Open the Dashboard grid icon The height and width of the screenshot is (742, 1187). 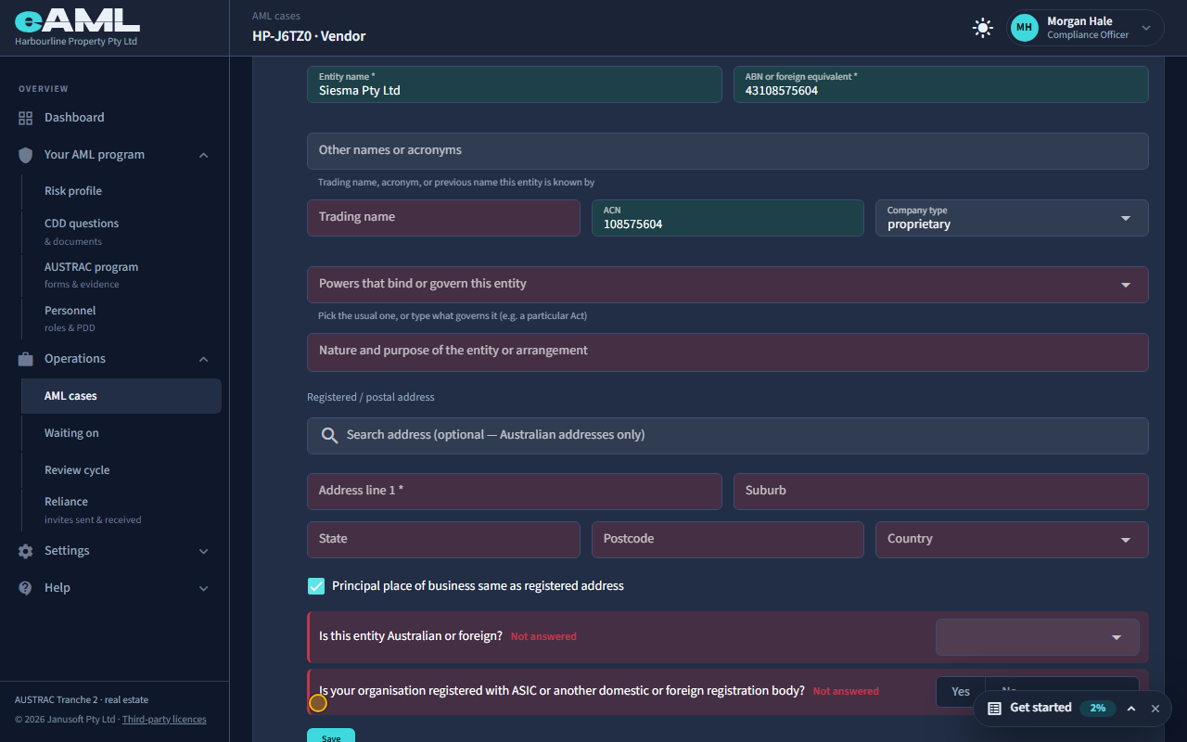(25, 118)
